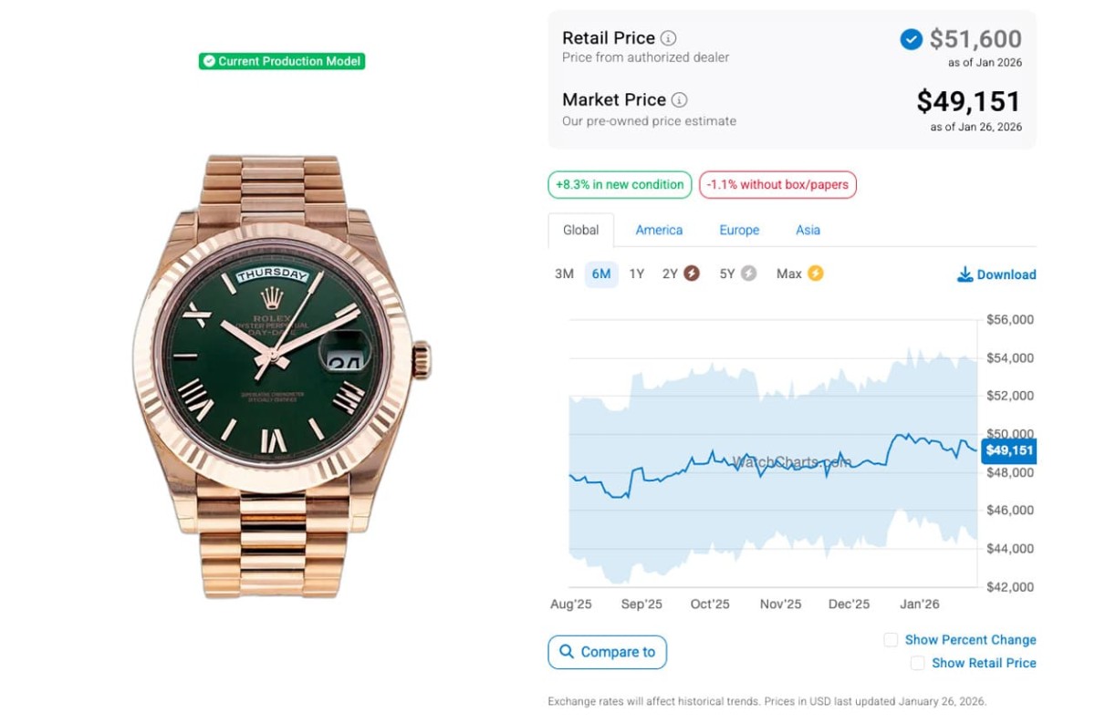Image resolution: width=1095 pixels, height=723 pixels.
Task: Click the +8.3% in new condition badge
Action: point(620,185)
